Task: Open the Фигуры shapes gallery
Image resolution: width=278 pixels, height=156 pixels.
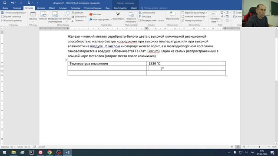Action: [x=66, y=17]
